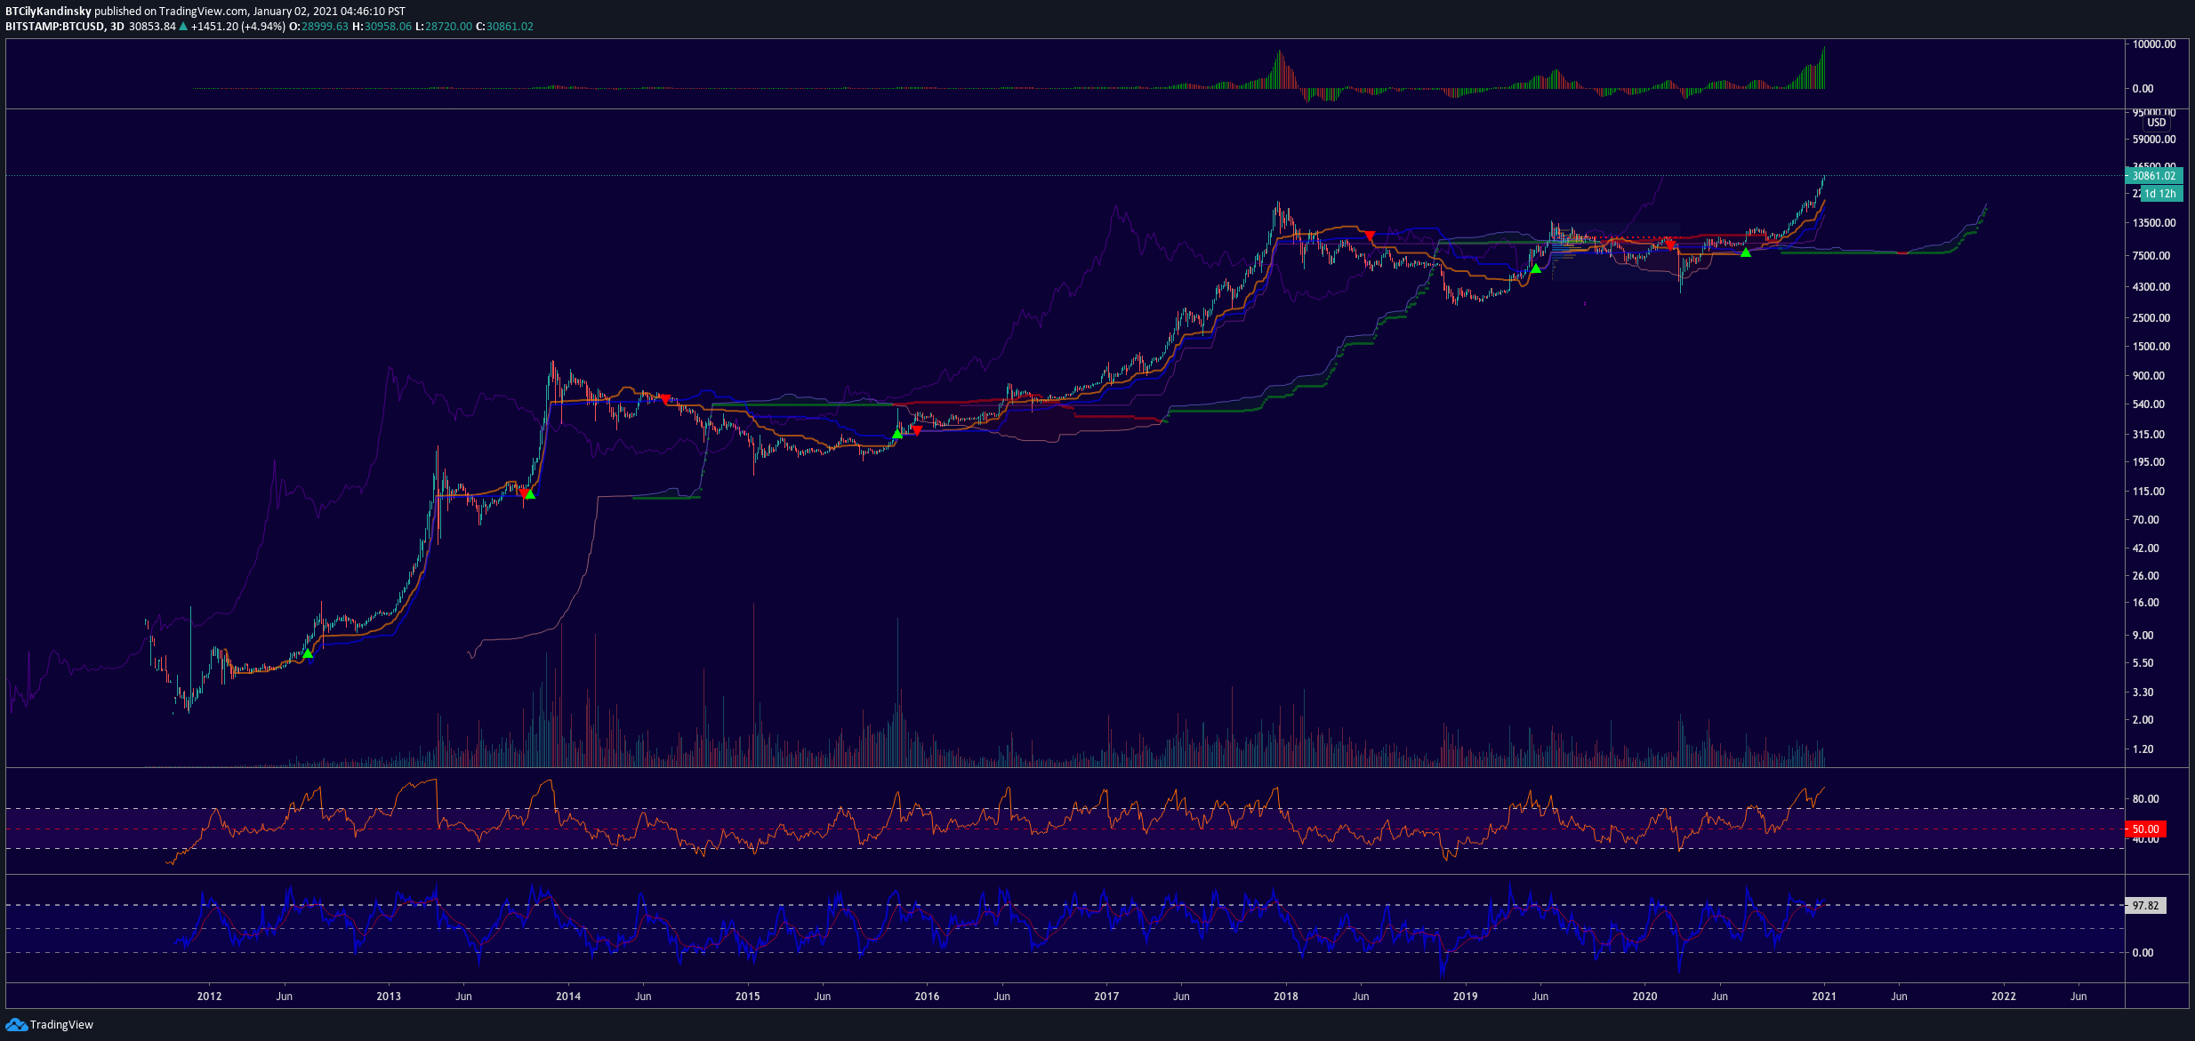This screenshot has height=1041, width=2195.
Task: Open the USD currency label on price axis
Action: [x=2156, y=123]
